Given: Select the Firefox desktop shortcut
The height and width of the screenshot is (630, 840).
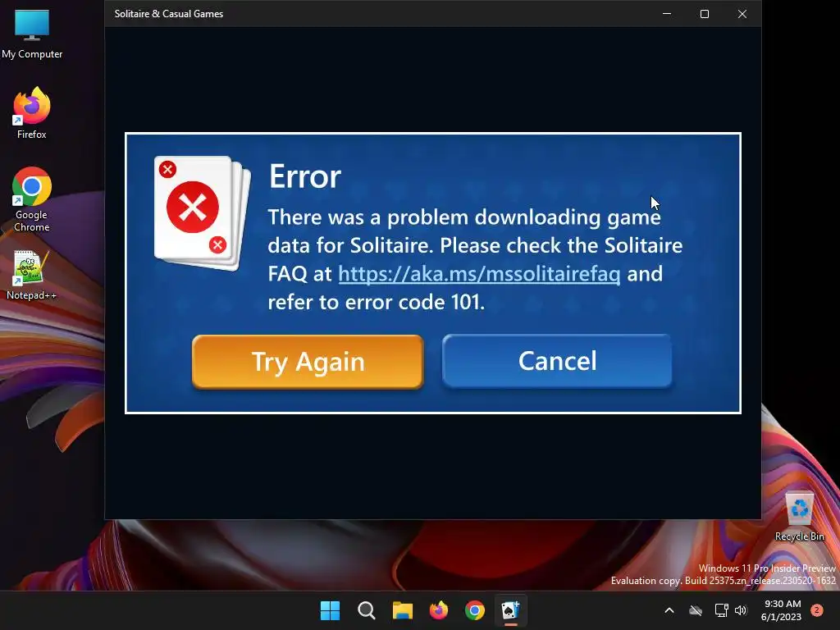Looking at the screenshot, I should pyautogui.click(x=32, y=113).
